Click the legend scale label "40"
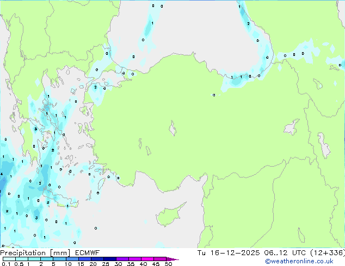Image resolution: width=345 pixels, height=266 pixels. pyautogui.click(x=143, y=264)
